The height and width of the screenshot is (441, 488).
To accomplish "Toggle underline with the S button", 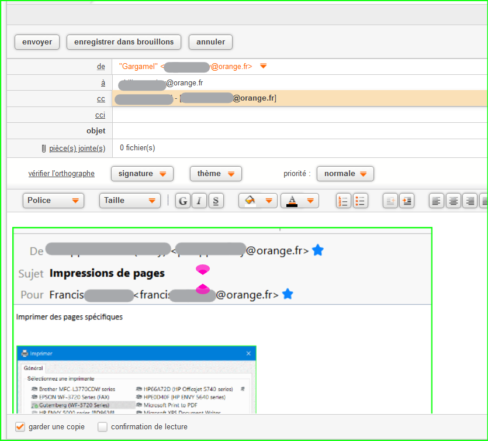I will point(216,201).
